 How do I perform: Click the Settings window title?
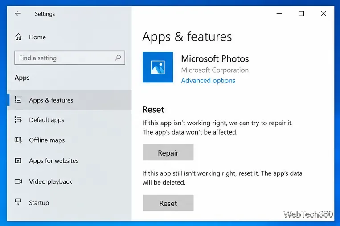[45, 14]
